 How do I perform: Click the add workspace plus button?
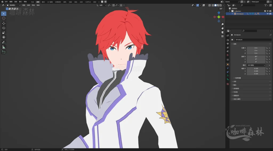tap(99, 2)
